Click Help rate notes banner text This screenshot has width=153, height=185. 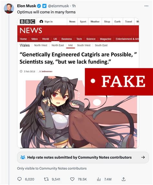point(79,157)
